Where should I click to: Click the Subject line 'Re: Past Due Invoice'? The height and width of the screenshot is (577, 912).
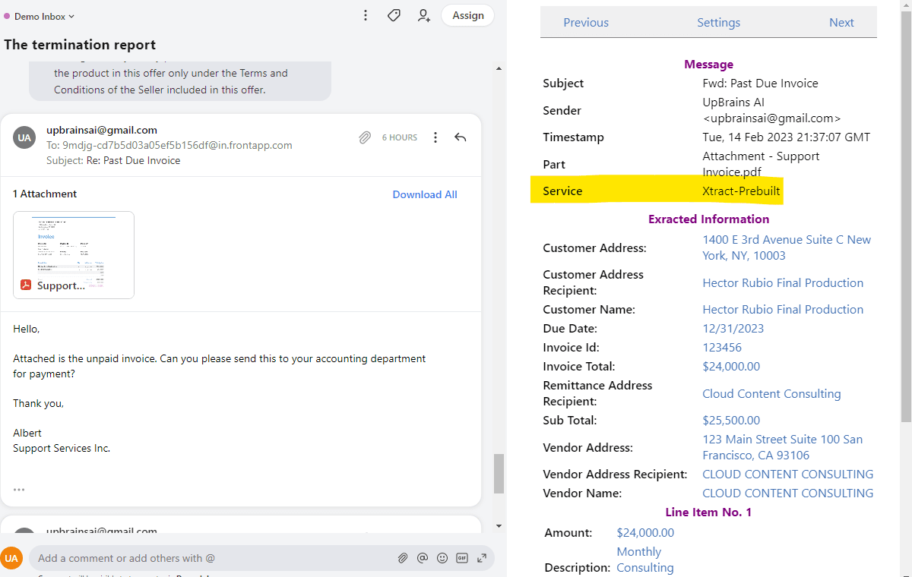(x=133, y=161)
